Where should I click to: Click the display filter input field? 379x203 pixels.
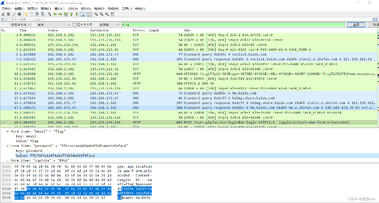(x=188, y=19)
